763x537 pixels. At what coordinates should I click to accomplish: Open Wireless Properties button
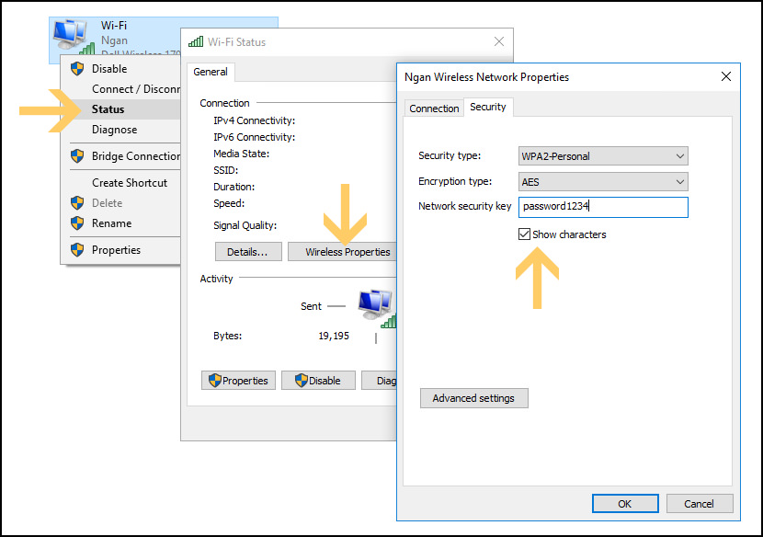[x=347, y=252]
